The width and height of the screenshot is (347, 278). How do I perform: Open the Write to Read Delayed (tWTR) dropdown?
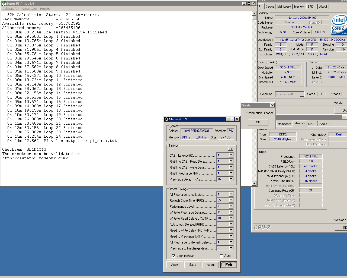pos(231,218)
